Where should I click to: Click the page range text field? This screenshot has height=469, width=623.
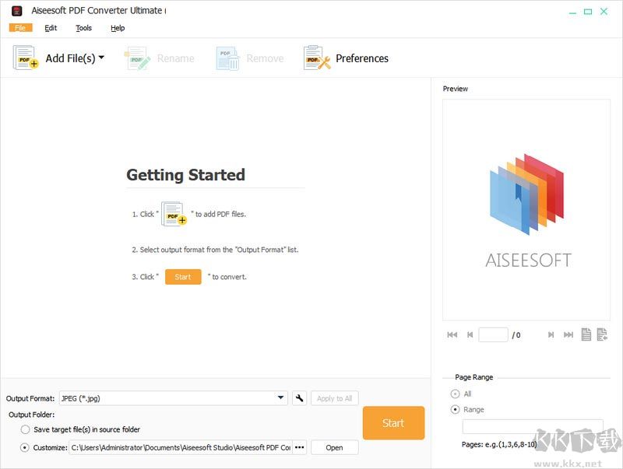pos(532,427)
